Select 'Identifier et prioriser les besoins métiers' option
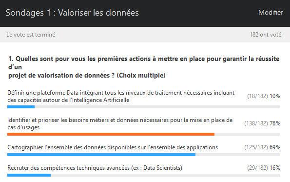 (x=120, y=123)
